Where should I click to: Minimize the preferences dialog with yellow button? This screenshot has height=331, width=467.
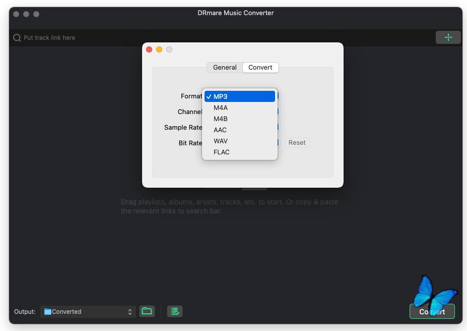[x=159, y=49]
